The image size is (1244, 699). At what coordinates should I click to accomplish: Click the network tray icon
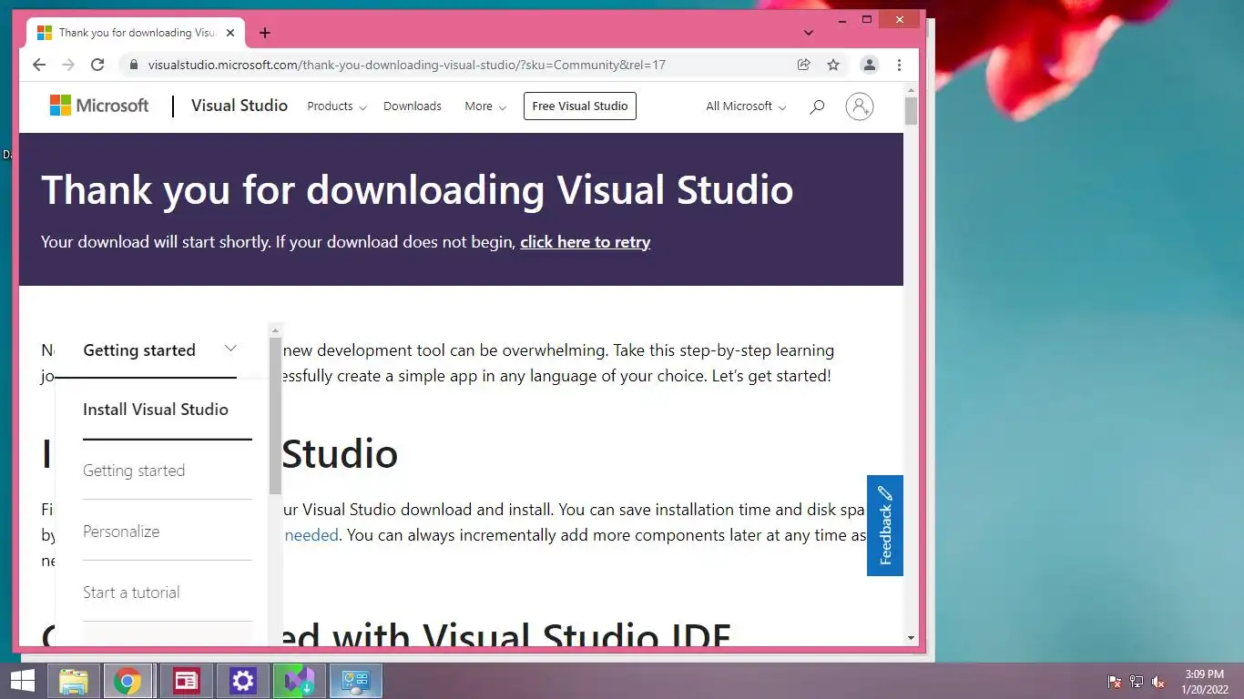(1137, 682)
